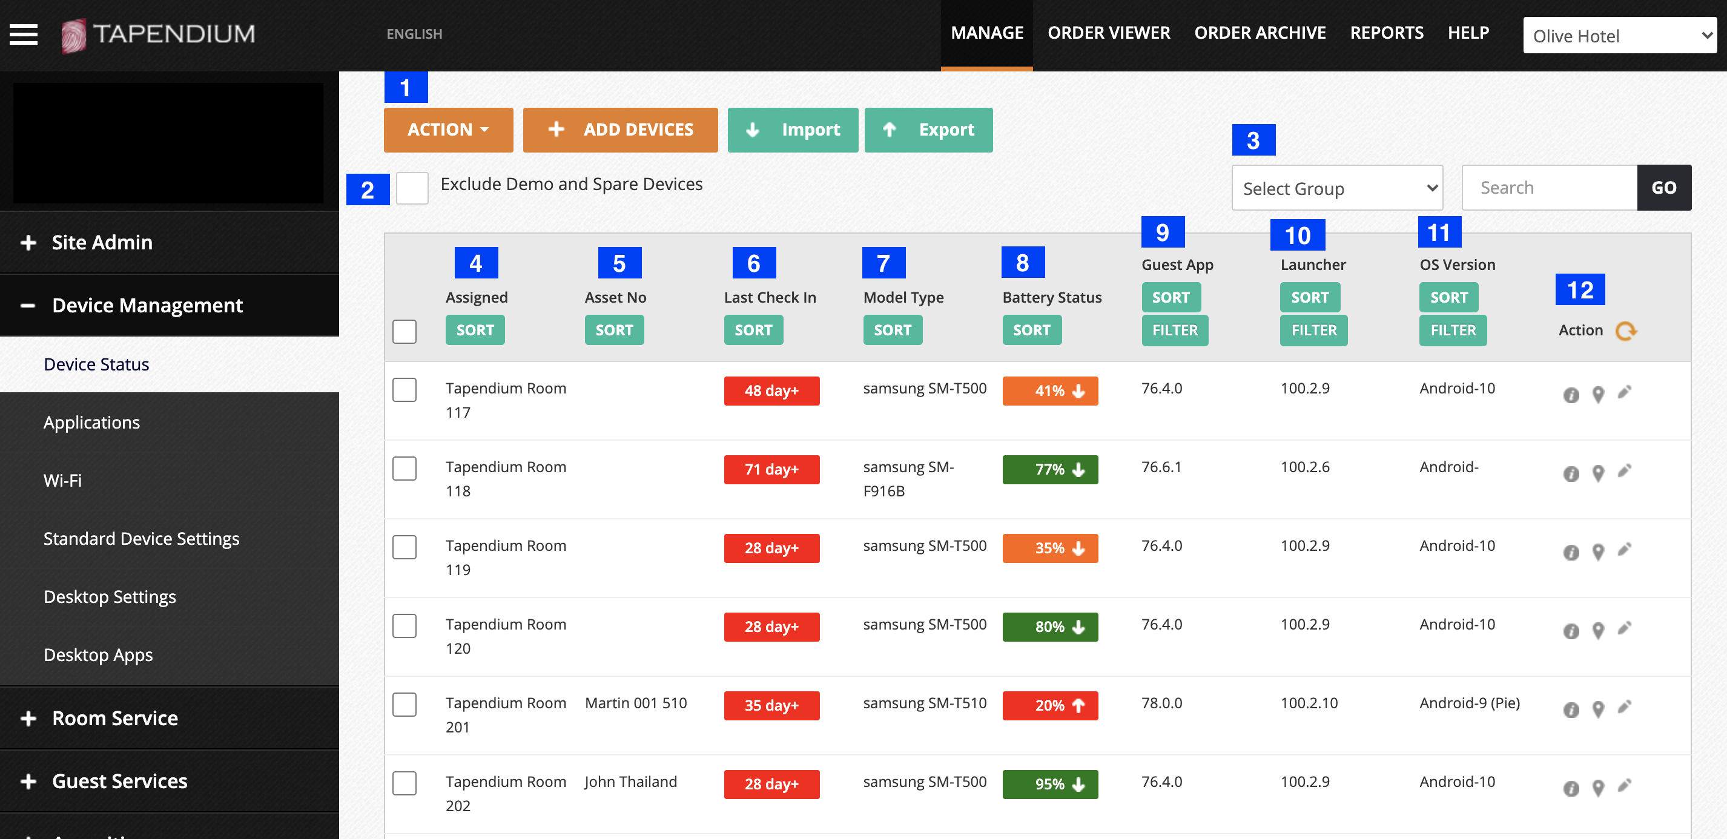Click the 41% battery status indicator for Room 117
The width and height of the screenshot is (1727, 839).
point(1050,390)
